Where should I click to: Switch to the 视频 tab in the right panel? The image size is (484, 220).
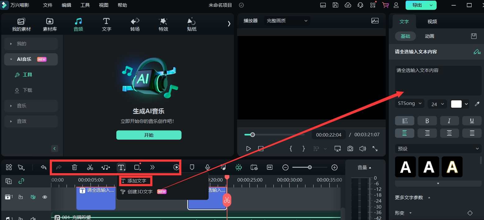432,21
